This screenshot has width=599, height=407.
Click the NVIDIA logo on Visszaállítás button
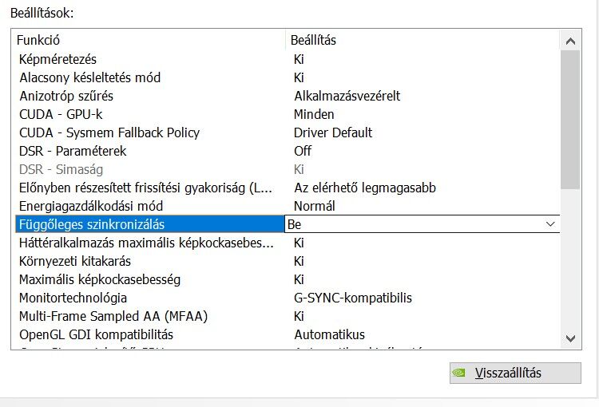(x=459, y=373)
